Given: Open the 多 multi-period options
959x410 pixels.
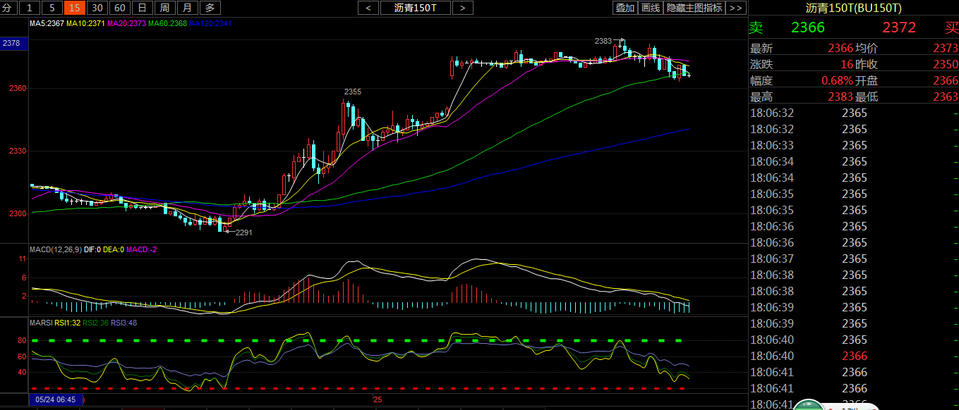Looking at the screenshot, I should click(x=210, y=8).
